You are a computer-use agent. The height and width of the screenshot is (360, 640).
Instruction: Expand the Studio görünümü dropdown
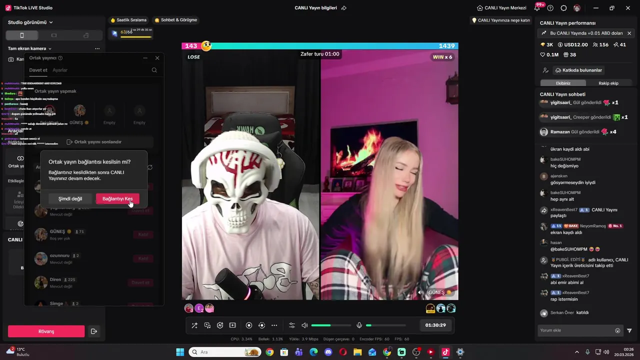[30, 22]
